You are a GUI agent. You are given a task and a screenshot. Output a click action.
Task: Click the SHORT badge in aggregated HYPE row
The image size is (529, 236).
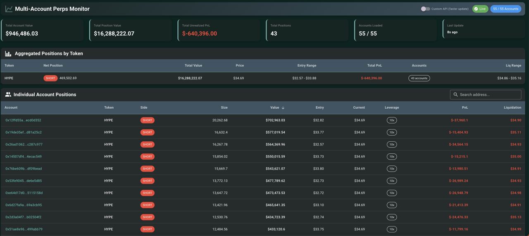point(50,78)
